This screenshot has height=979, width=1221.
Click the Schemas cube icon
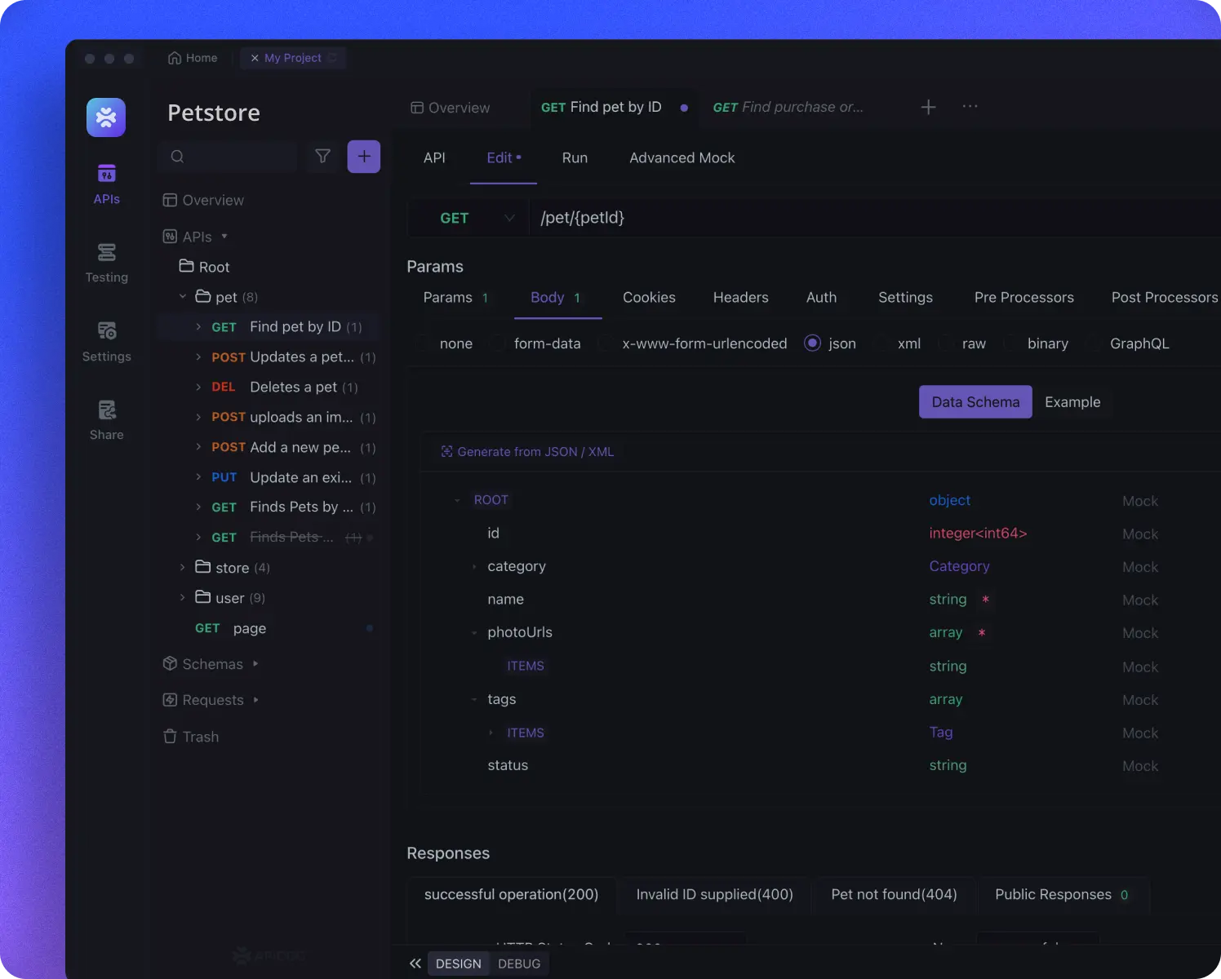pos(170,663)
